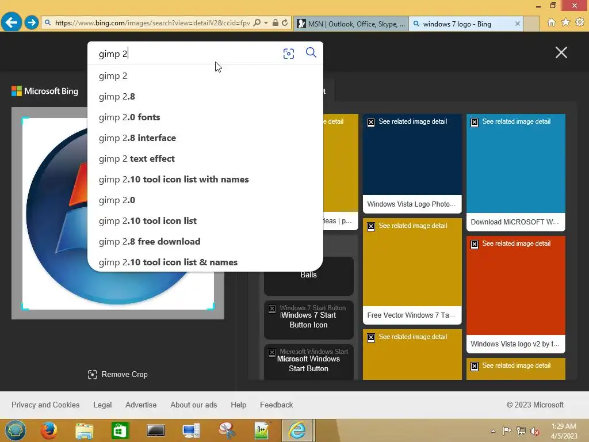The image size is (589, 442).
Task: Pick suggestion "gimp 2 text effect"
Action: 205,159
